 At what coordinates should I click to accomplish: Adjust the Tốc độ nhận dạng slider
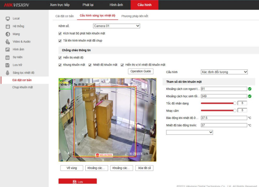[x=234, y=103]
